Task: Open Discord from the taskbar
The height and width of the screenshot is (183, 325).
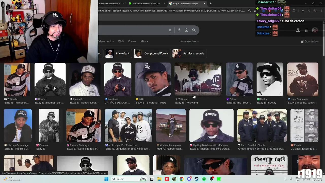Action: pos(189,179)
